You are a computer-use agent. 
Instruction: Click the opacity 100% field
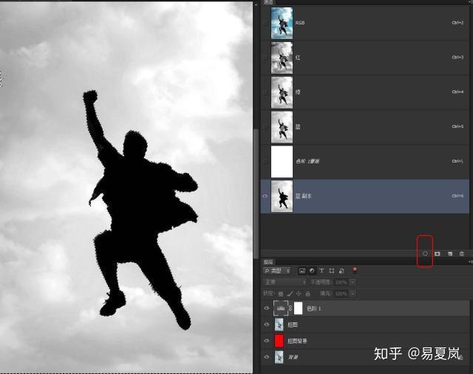[341, 282]
